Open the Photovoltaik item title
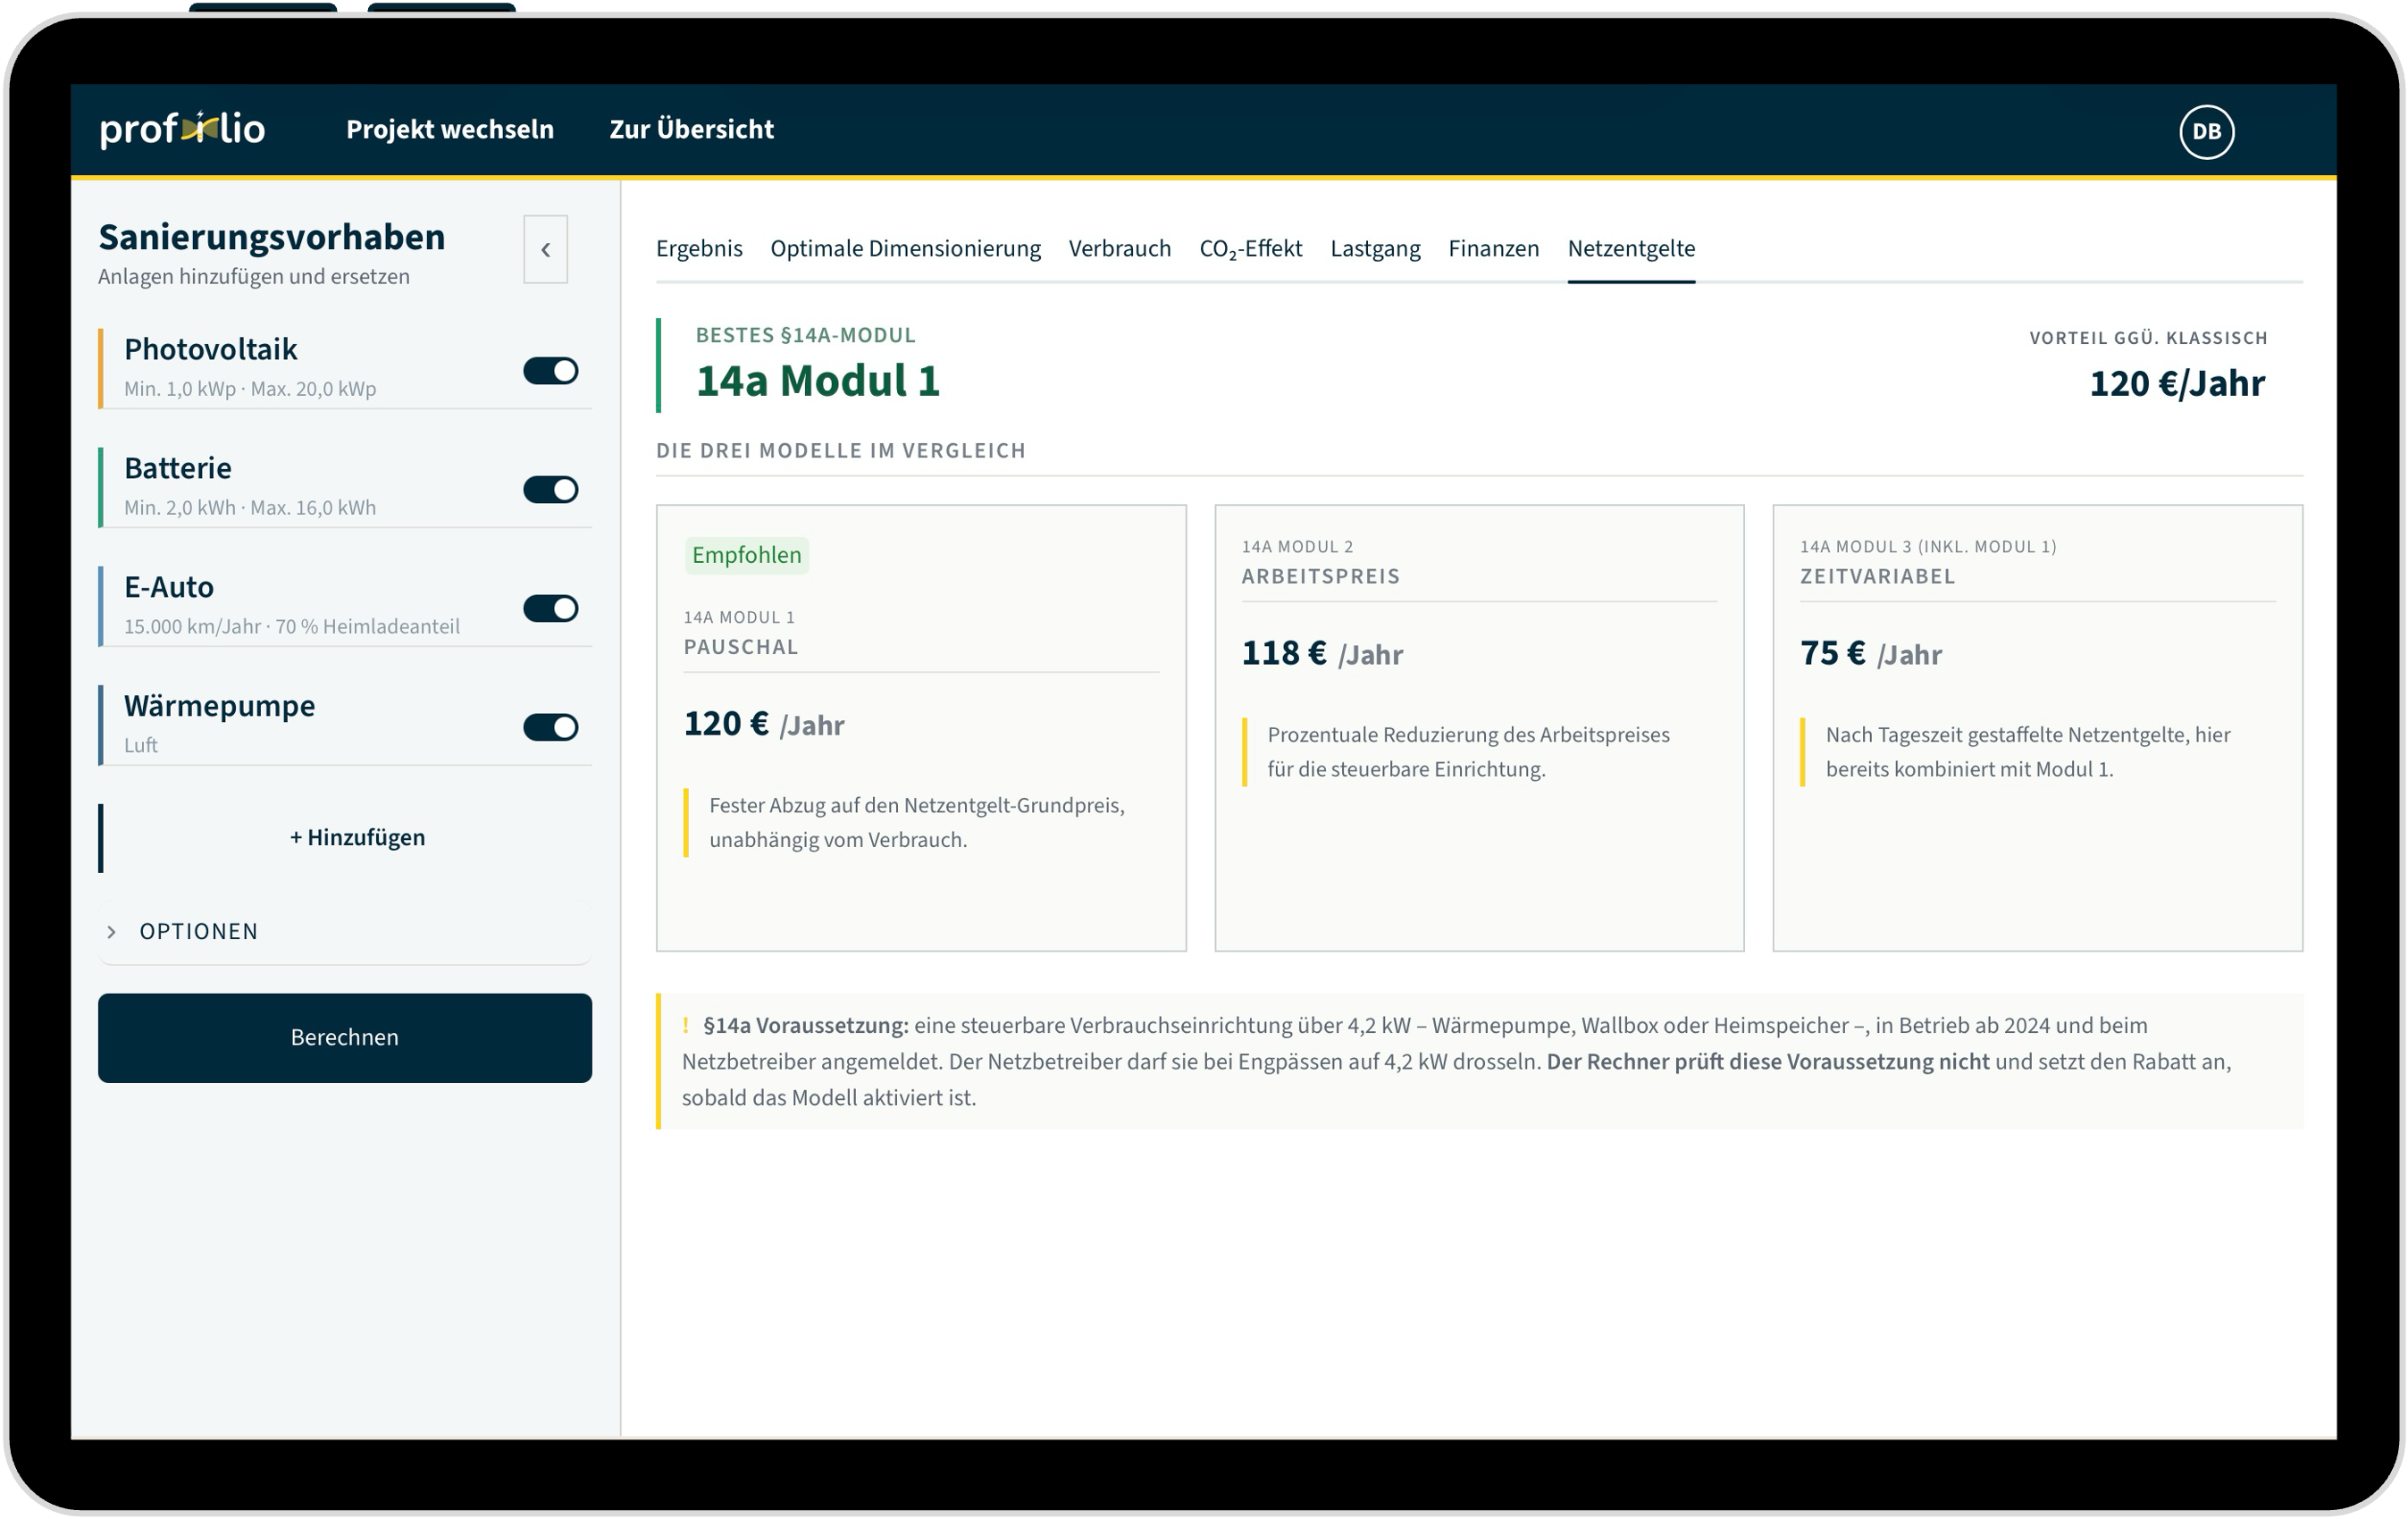The height and width of the screenshot is (1519, 2408). (211, 349)
